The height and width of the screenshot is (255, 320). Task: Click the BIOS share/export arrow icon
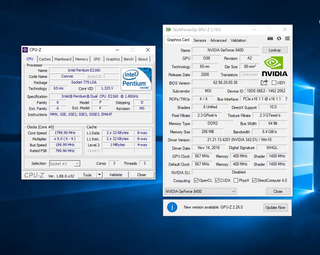tap(264, 83)
